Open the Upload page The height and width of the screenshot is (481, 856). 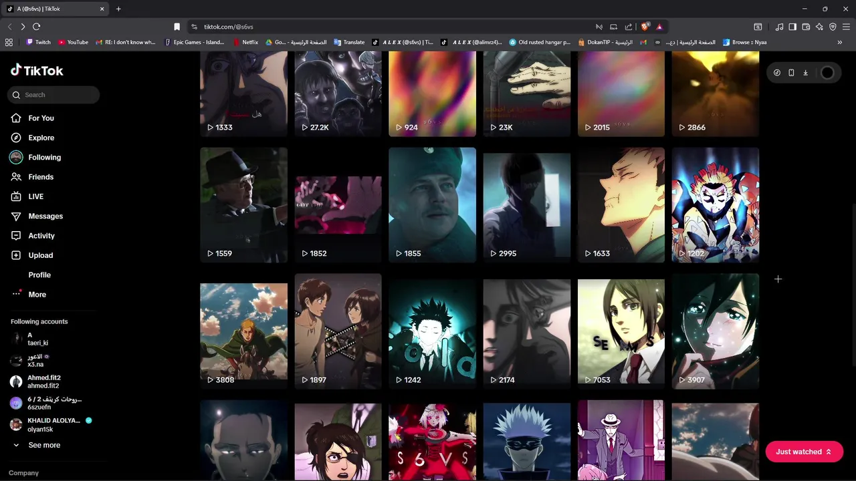point(31,255)
